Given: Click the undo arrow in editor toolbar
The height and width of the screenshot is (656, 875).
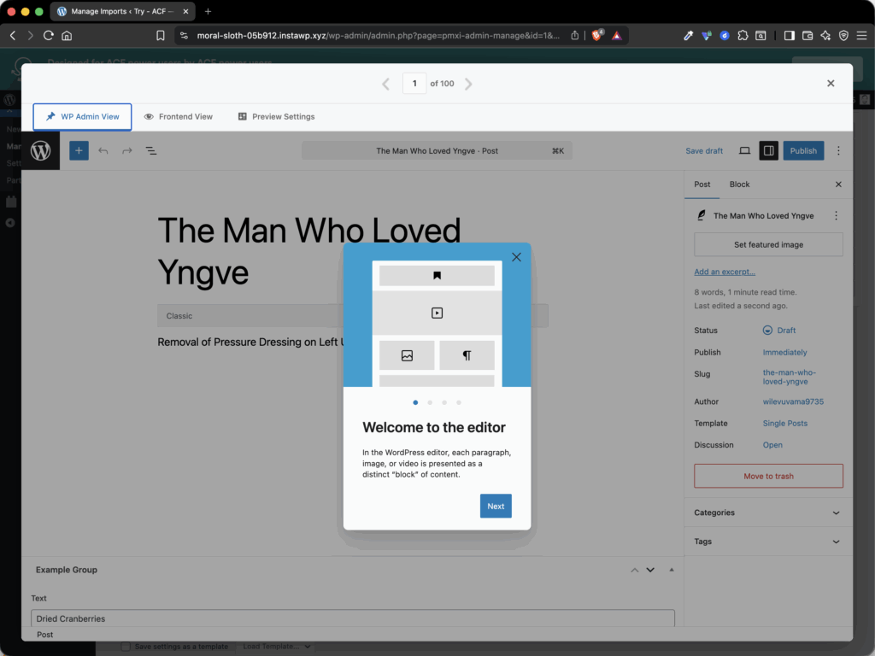Looking at the screenshot, I should 103,150.
